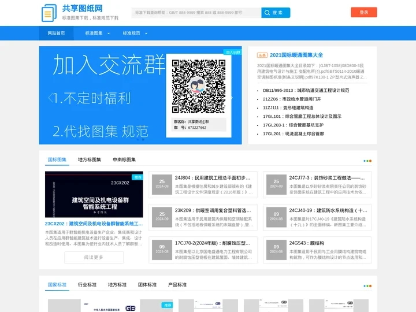The image size is (416, 312).
Task: Open the 23CX202 建筑空间及机电设备群 title link
Action: pos(94,224)
